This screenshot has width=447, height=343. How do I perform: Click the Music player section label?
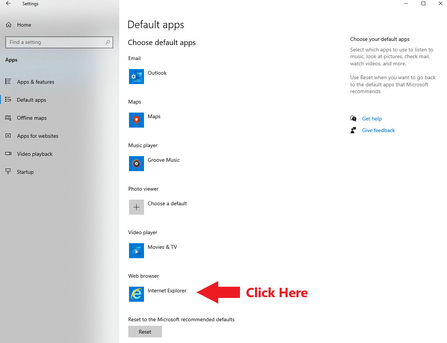coord(143,145)
